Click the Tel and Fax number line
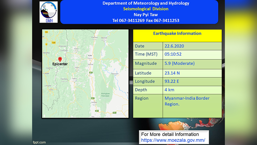 tap(146, 21)
